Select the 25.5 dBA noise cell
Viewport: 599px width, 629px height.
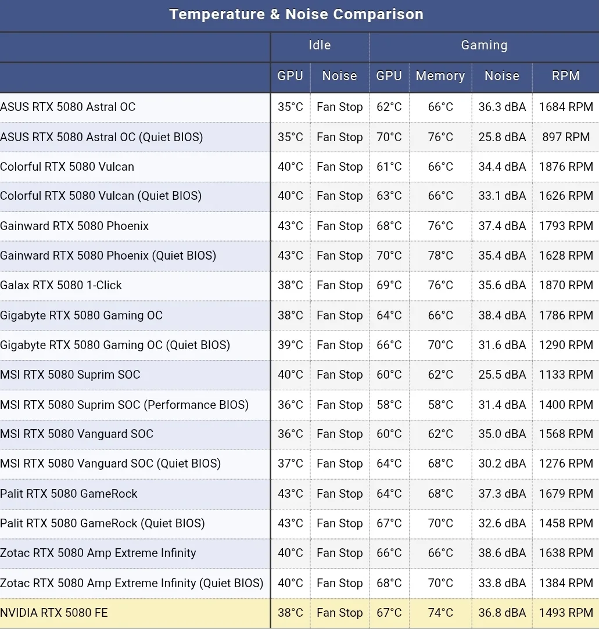(x=502, y=375)
